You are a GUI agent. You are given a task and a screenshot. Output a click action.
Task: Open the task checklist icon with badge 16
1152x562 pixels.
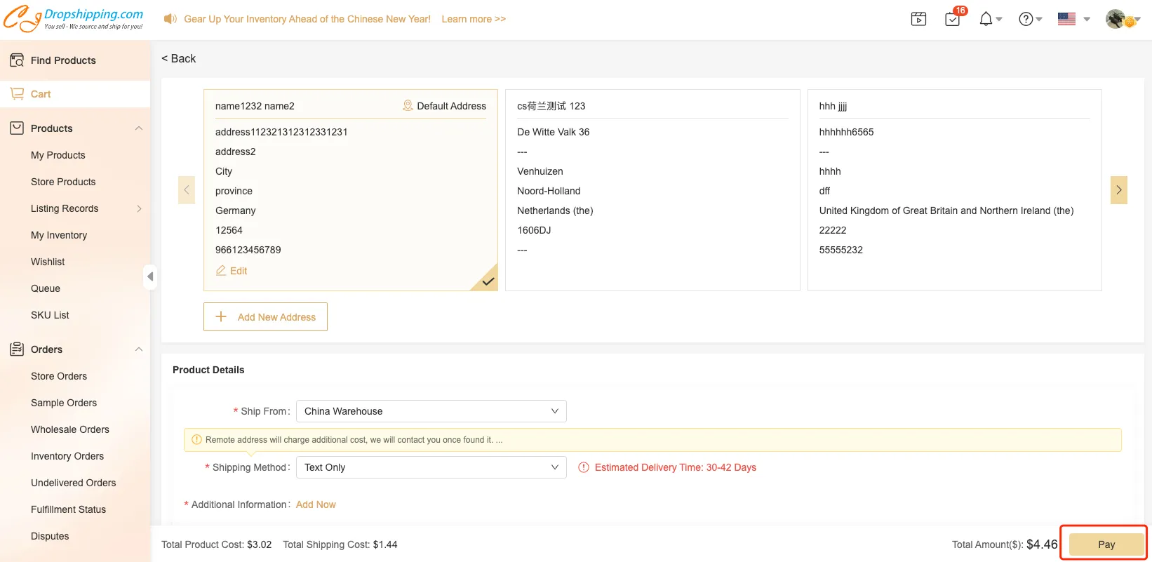[x=953, y=19]
